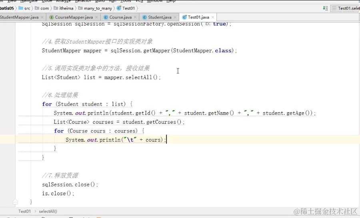Open the Navigate menu
This screenshot has width=360, height=218.
29,1
